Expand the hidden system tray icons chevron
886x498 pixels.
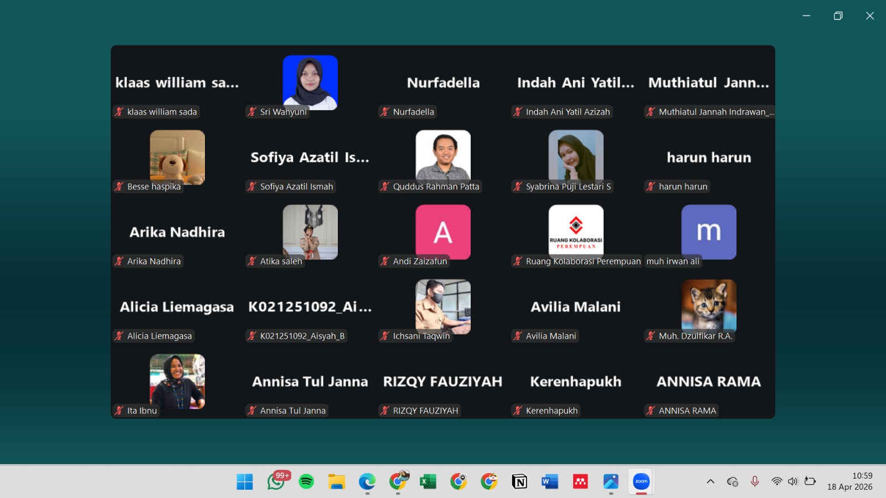click(710, 481)
